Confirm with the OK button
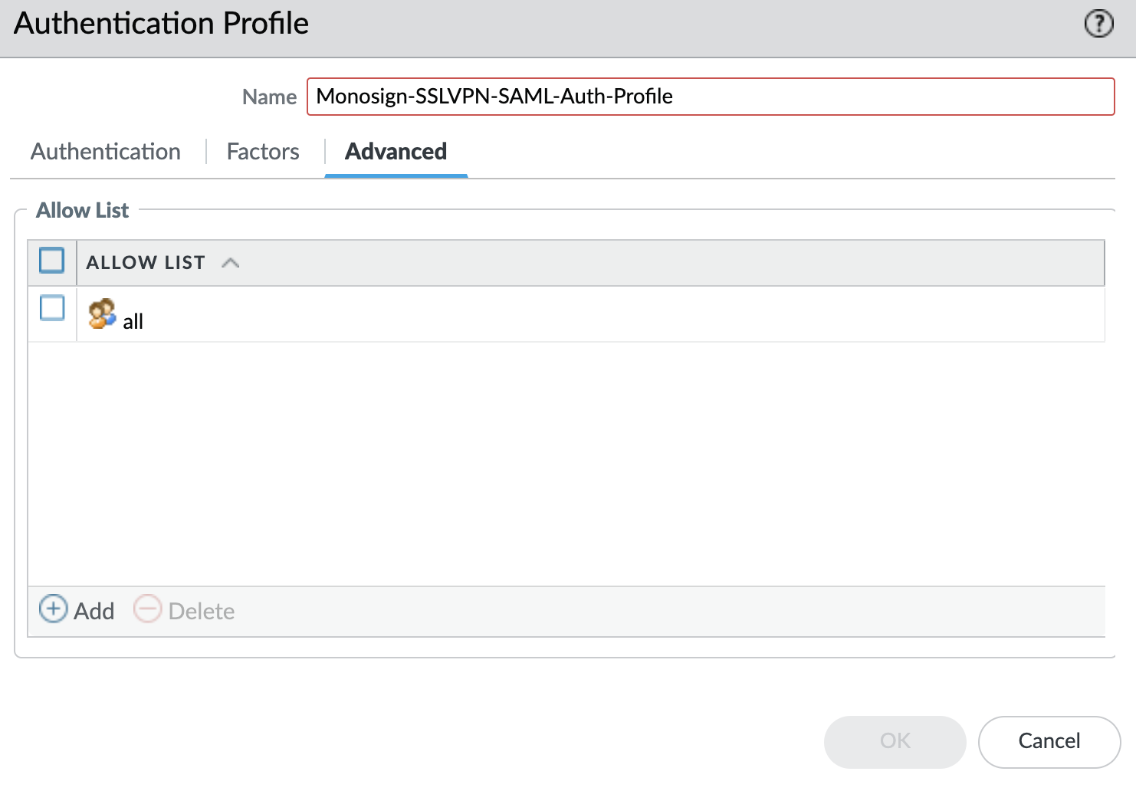The width and height of the screenshot is (1136, 791). point(895,741)
